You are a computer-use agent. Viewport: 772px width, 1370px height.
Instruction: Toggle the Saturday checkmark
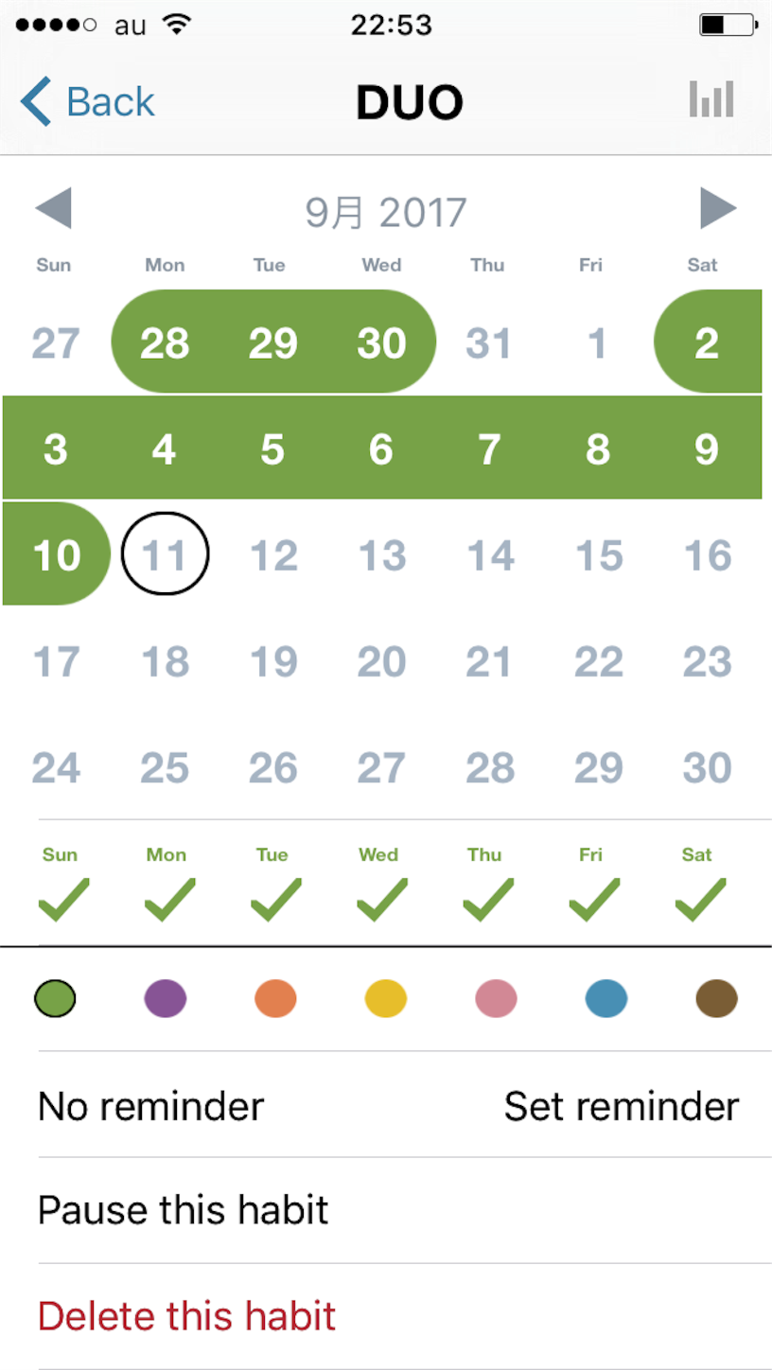click(701, 900)
